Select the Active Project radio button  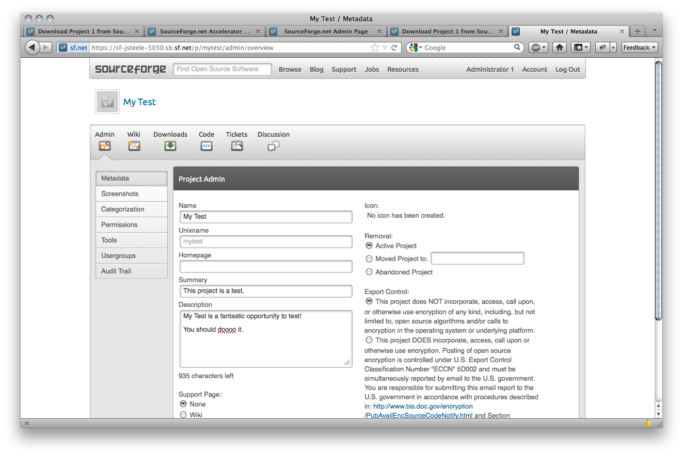point(369,246)
